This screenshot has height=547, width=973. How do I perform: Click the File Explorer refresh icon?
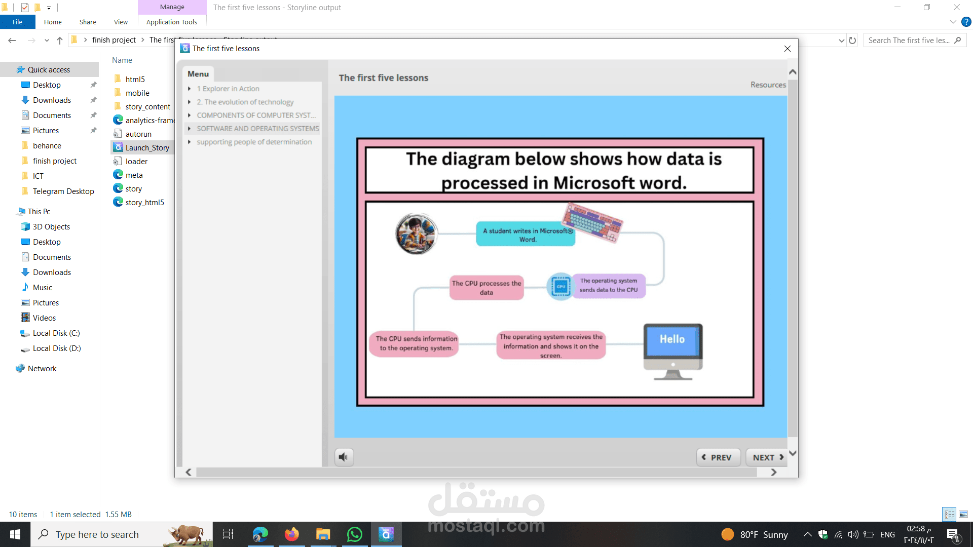(852, 41)
